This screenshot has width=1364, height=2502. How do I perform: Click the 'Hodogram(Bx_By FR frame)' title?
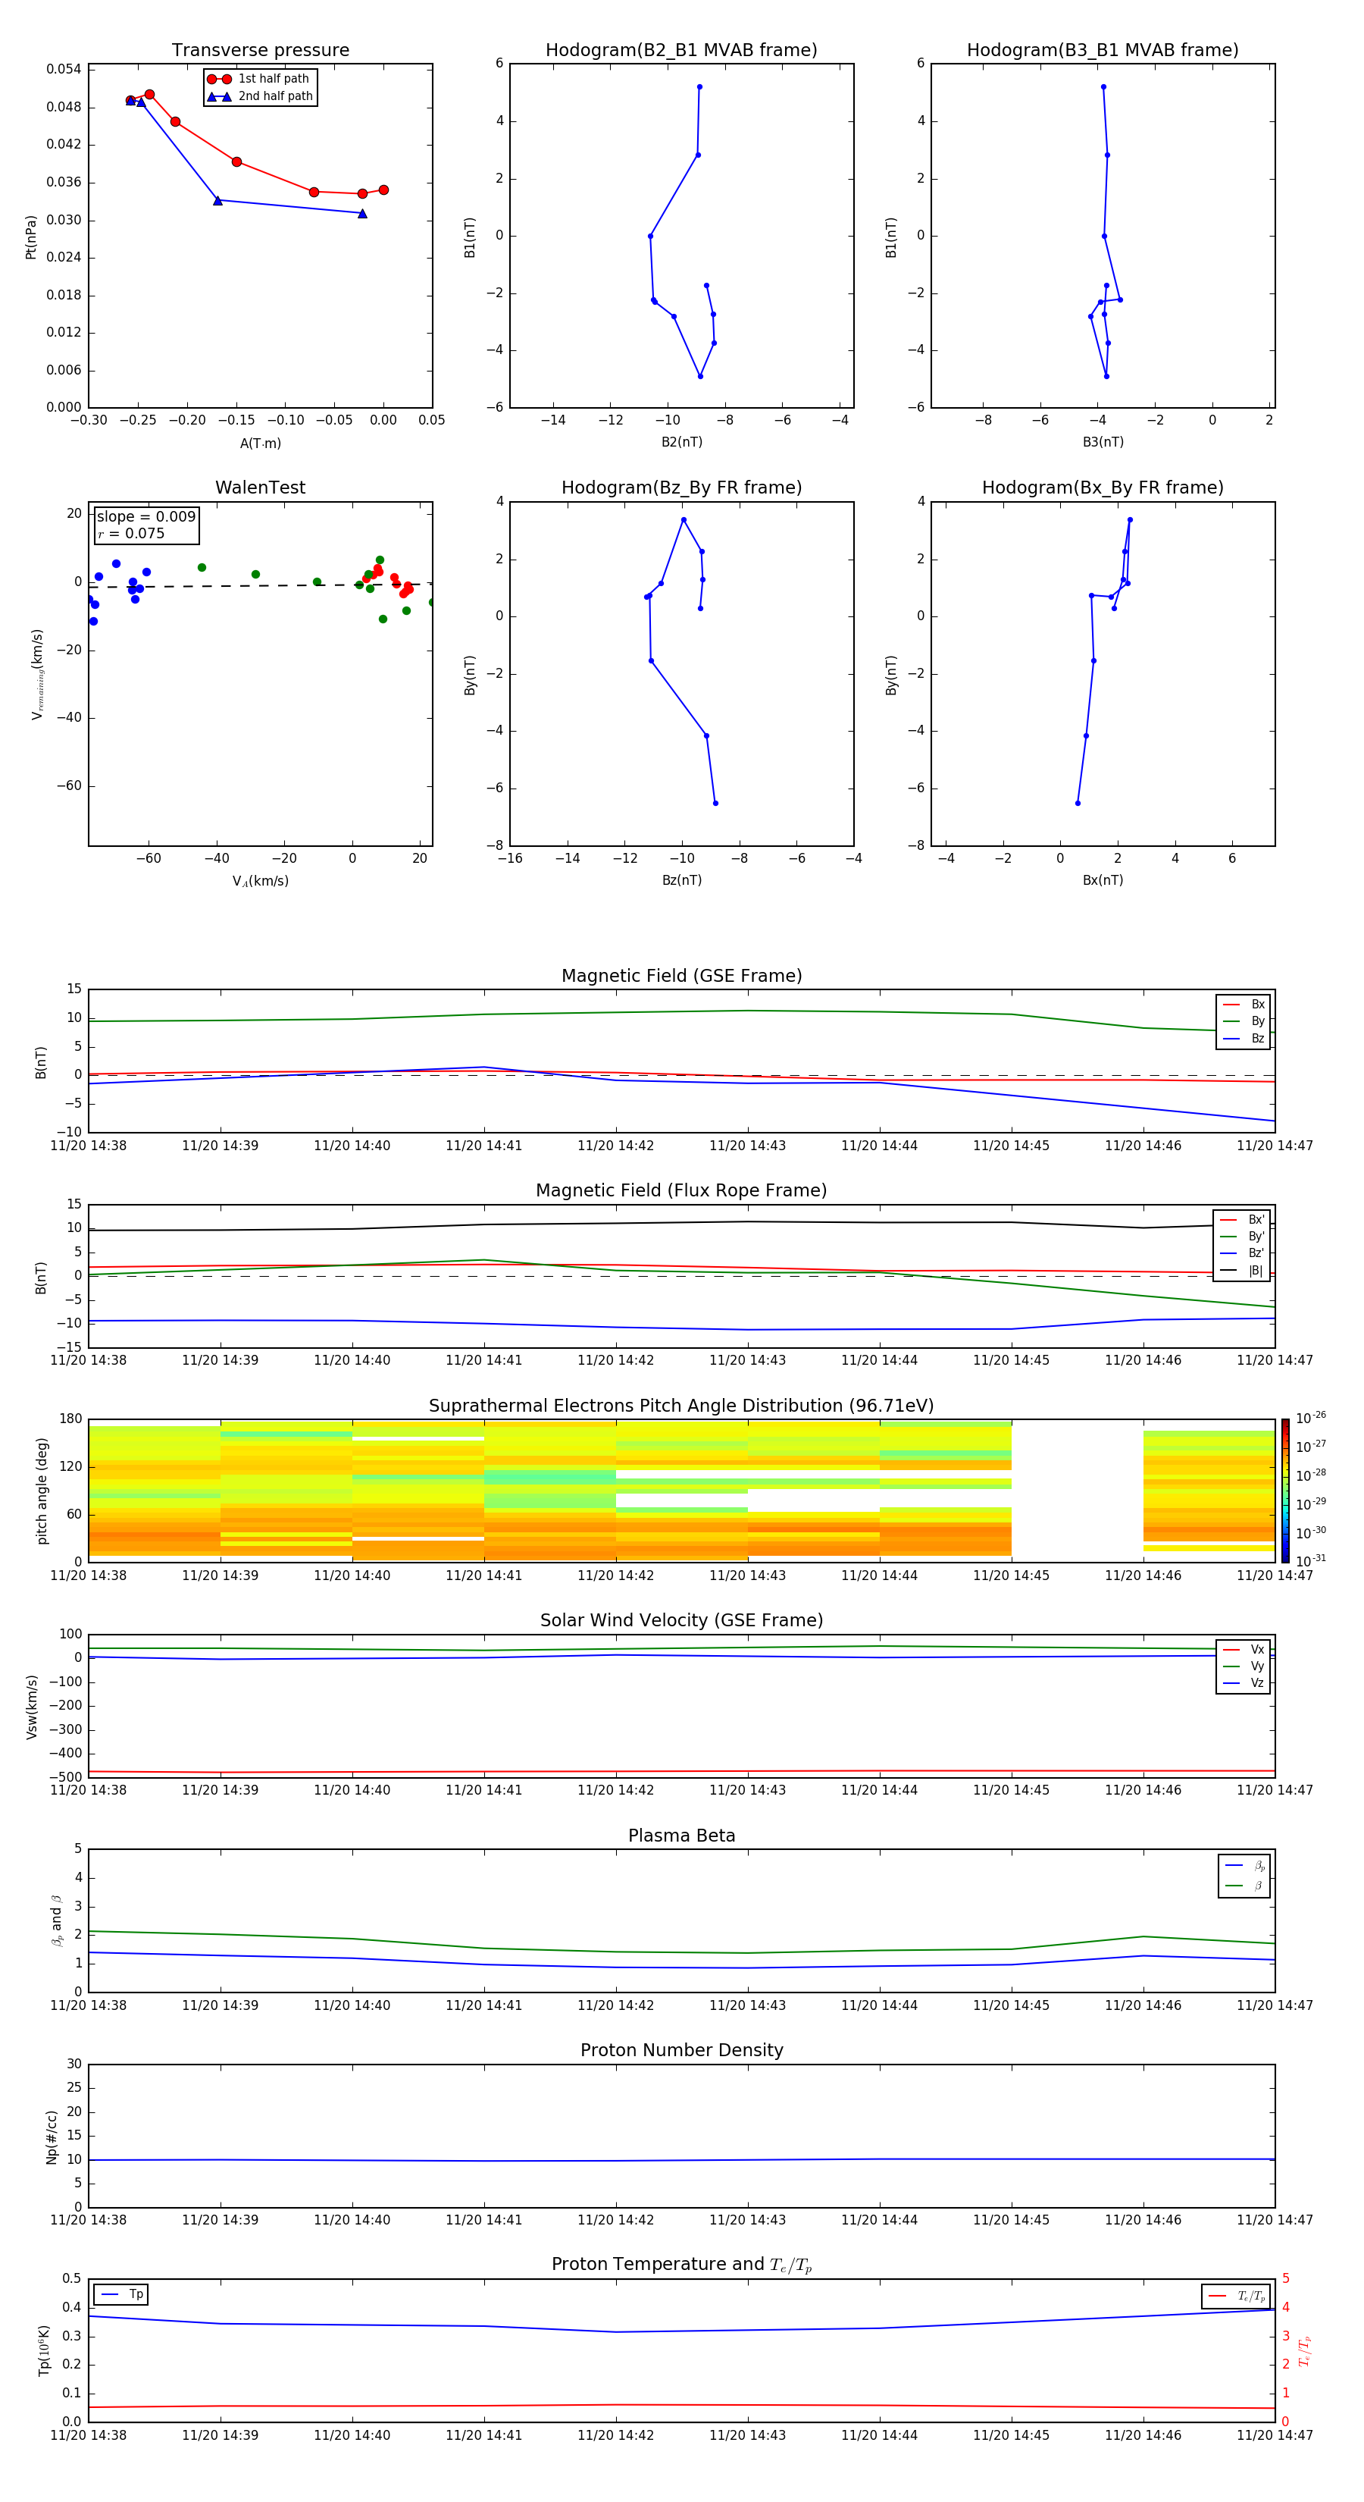(1103, 488)
